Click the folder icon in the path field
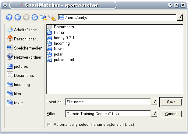 coord(62,17)
